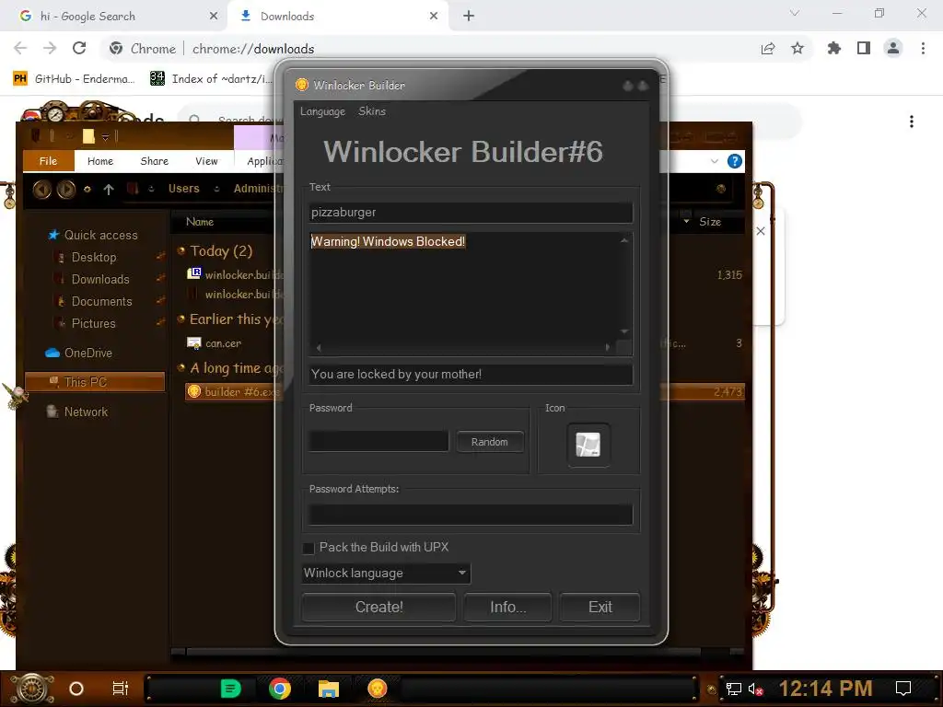Screen dimensions: 943x707
Task: Open the Info... dialog
Action: tap(507, 607)
